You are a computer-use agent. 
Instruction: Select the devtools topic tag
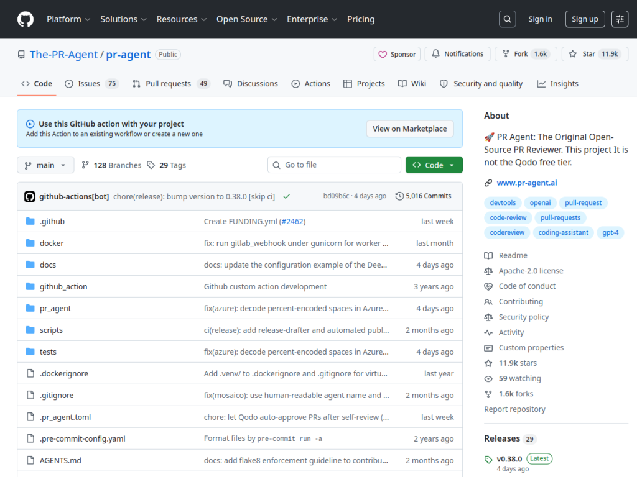click(503, 203)
